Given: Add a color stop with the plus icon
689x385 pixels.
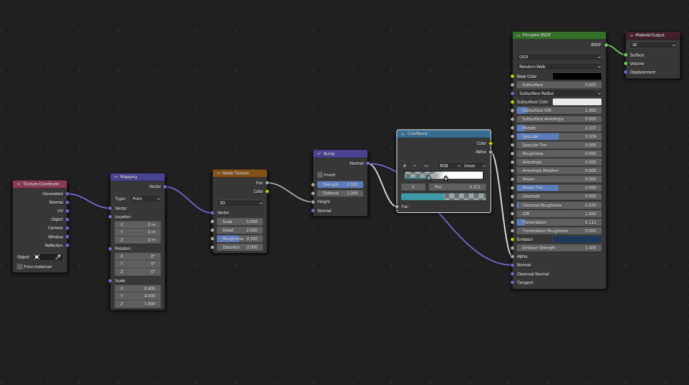Looking at the screenshot, I should click(x=404, y=165).
